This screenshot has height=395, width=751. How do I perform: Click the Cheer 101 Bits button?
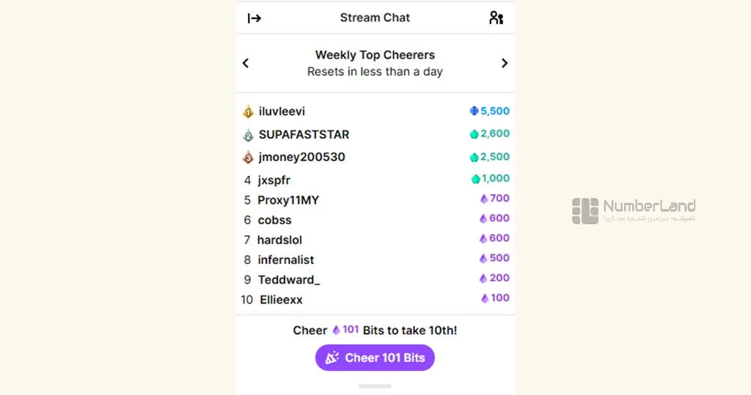pos(375,358)
